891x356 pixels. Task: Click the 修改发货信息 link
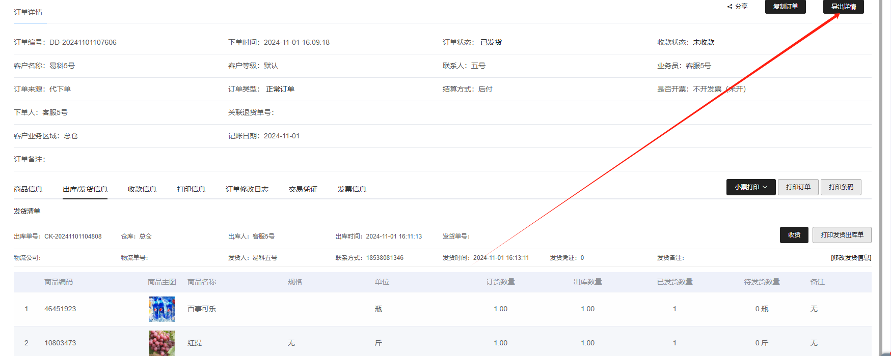tap(851, 258)
